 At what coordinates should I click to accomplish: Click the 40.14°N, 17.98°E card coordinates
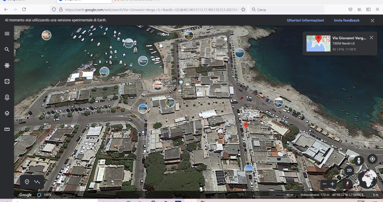tap(344, 49)
